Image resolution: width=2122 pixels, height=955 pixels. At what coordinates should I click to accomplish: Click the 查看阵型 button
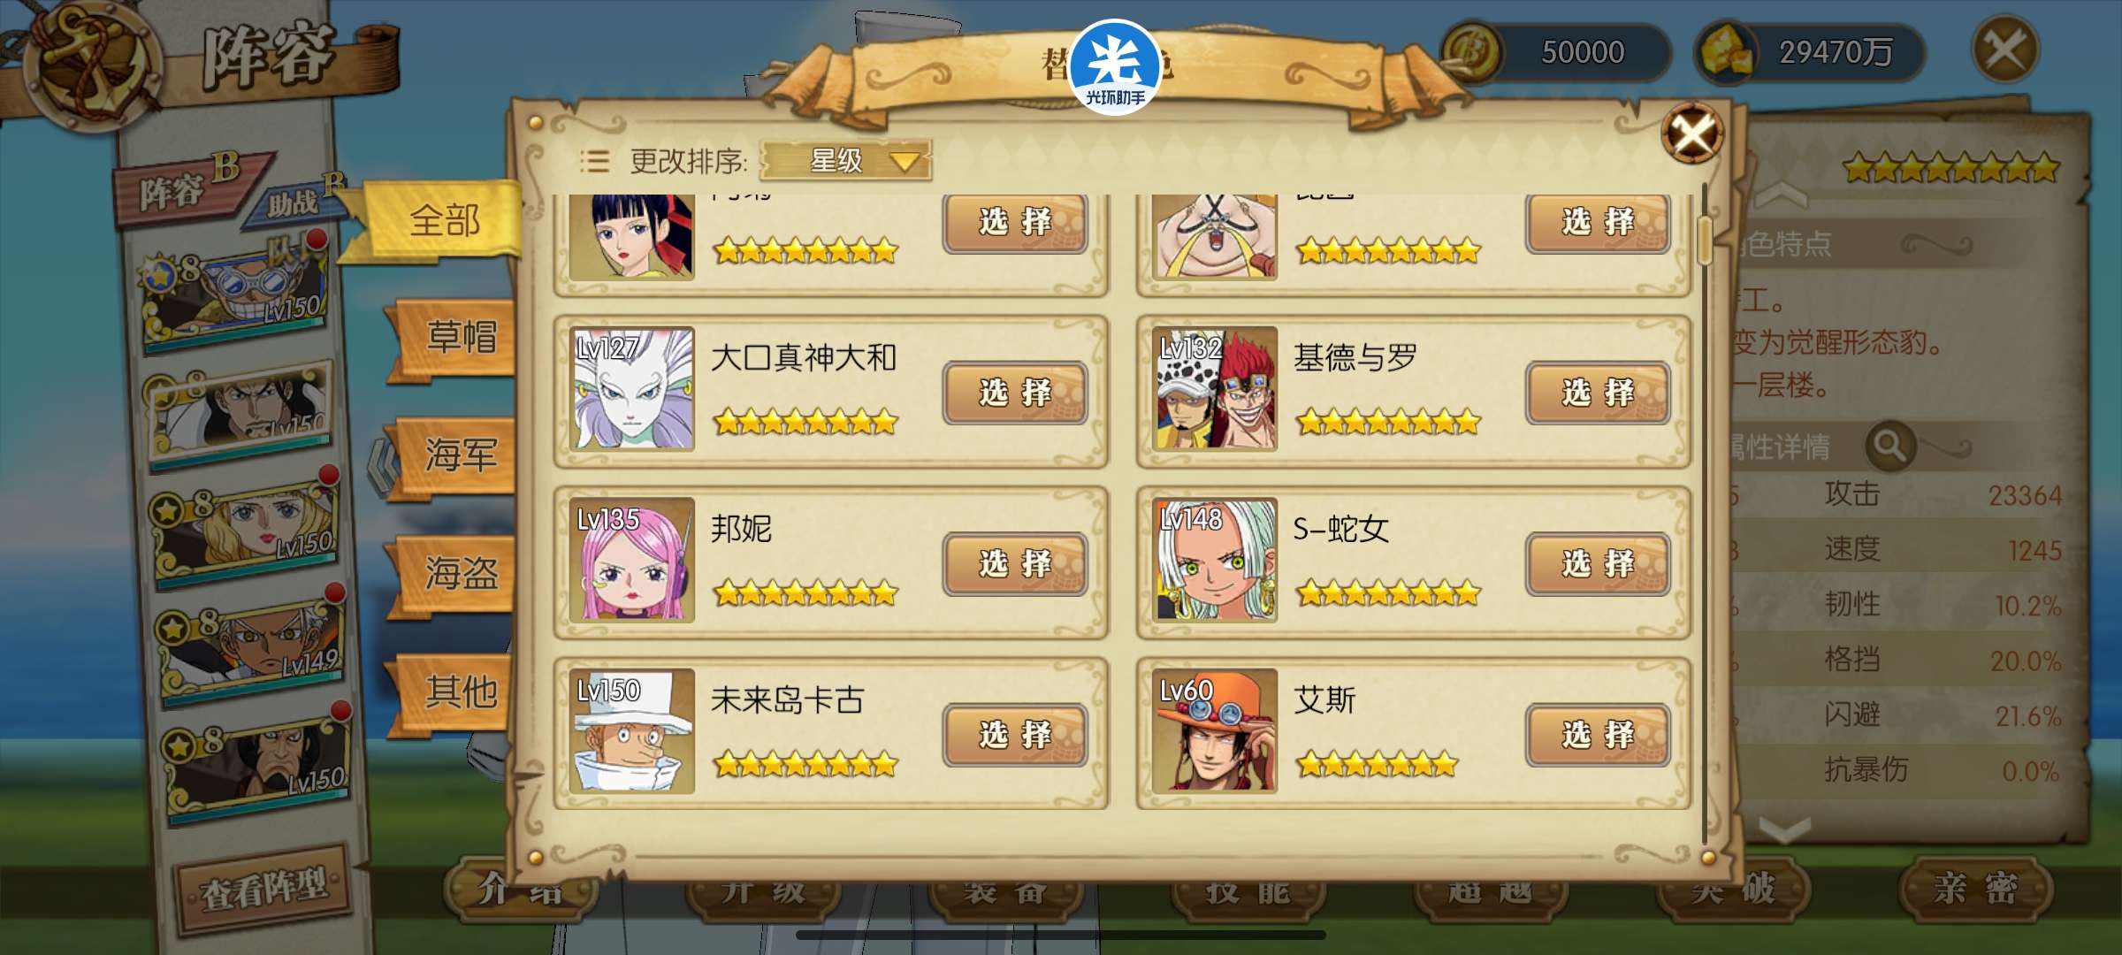coord(263,889)
